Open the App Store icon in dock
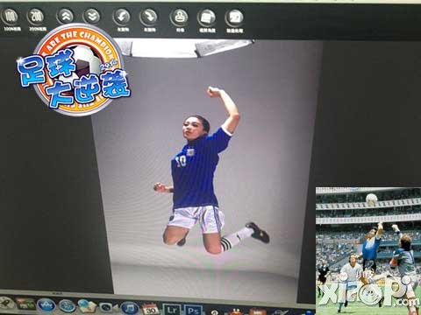This screenshot has height=315, width=421. (x=46, y=304)
